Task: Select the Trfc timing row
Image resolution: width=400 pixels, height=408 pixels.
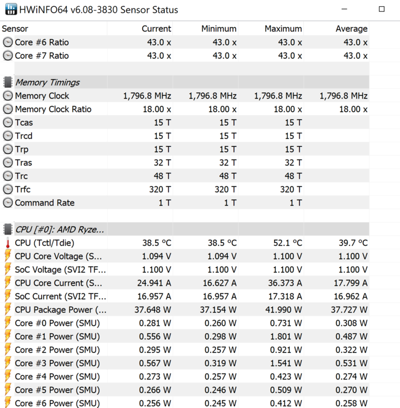Action: (184, 189)
